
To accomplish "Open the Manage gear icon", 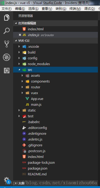I will point(7,180).
